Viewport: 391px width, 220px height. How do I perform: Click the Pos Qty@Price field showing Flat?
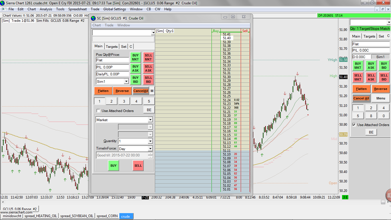point(112,60)
